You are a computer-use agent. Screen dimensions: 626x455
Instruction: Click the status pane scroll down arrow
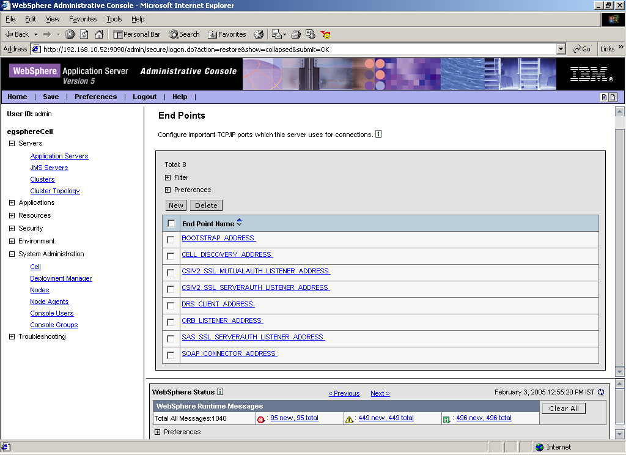(620, 434)
